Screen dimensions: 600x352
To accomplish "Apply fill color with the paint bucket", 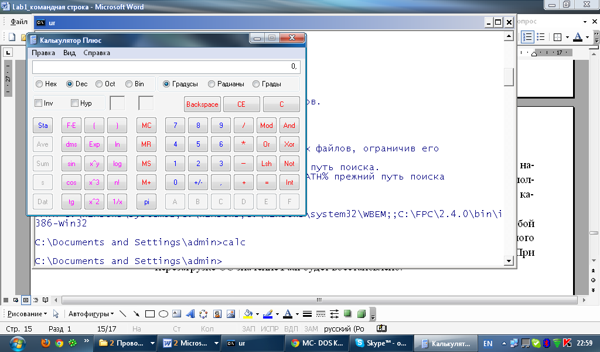I will click(x=248, y=314).
